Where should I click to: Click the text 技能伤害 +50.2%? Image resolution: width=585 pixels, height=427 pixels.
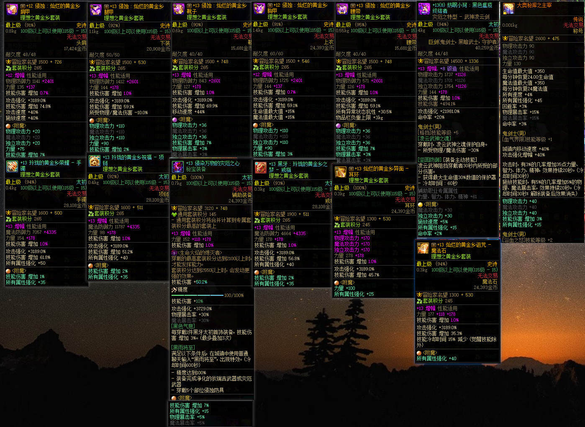190,282
